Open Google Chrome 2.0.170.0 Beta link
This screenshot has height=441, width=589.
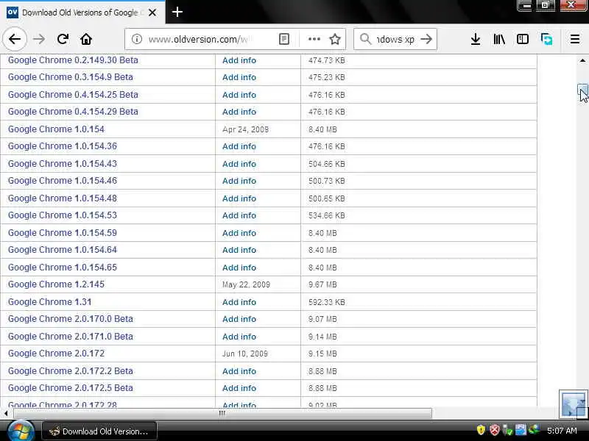click(70, 318)
